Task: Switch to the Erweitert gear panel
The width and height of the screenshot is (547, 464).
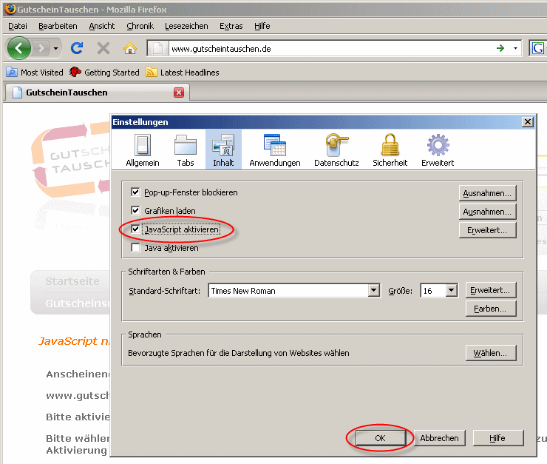Action: coord(438,150)
